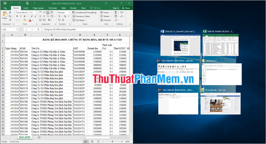Image resolution: width=266 pixels, height=144 pixels.
Task: Click Sign in on the ribbon
Action: coord(116,8)
